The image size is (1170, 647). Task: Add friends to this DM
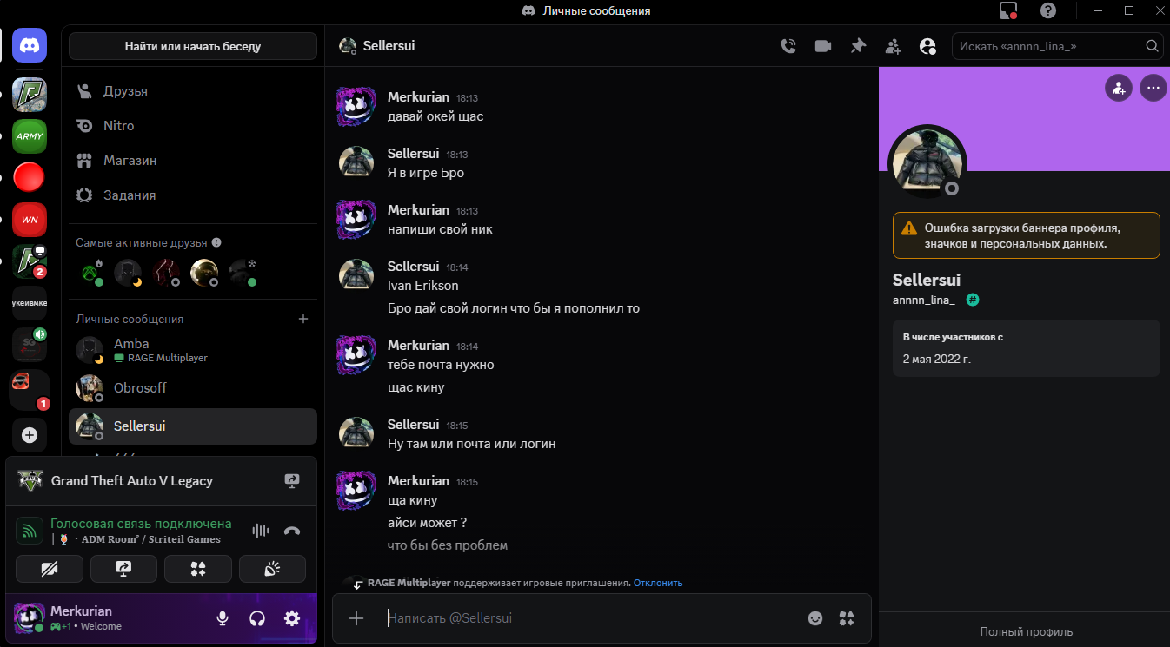893,46
